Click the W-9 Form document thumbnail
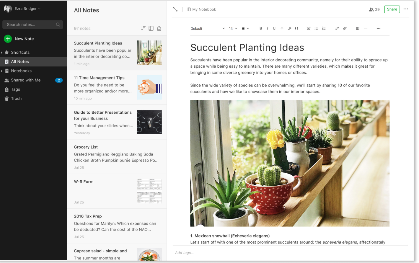Viewport: 419px width, 263px height. tap(149, 191)
